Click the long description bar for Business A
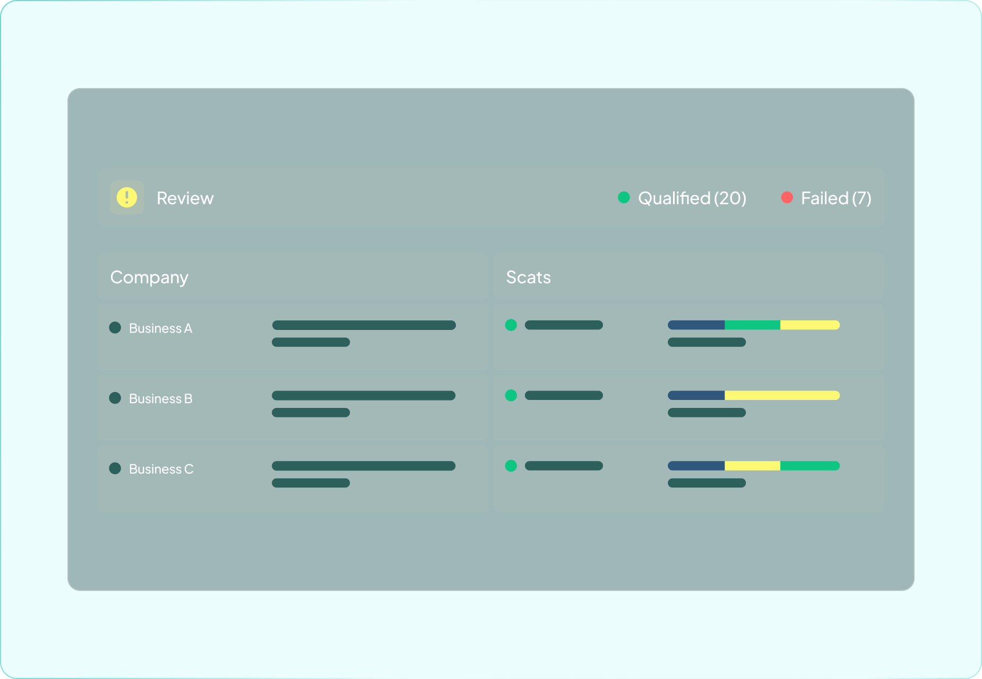This screenshot has width=982, height=679. point(364,325)
